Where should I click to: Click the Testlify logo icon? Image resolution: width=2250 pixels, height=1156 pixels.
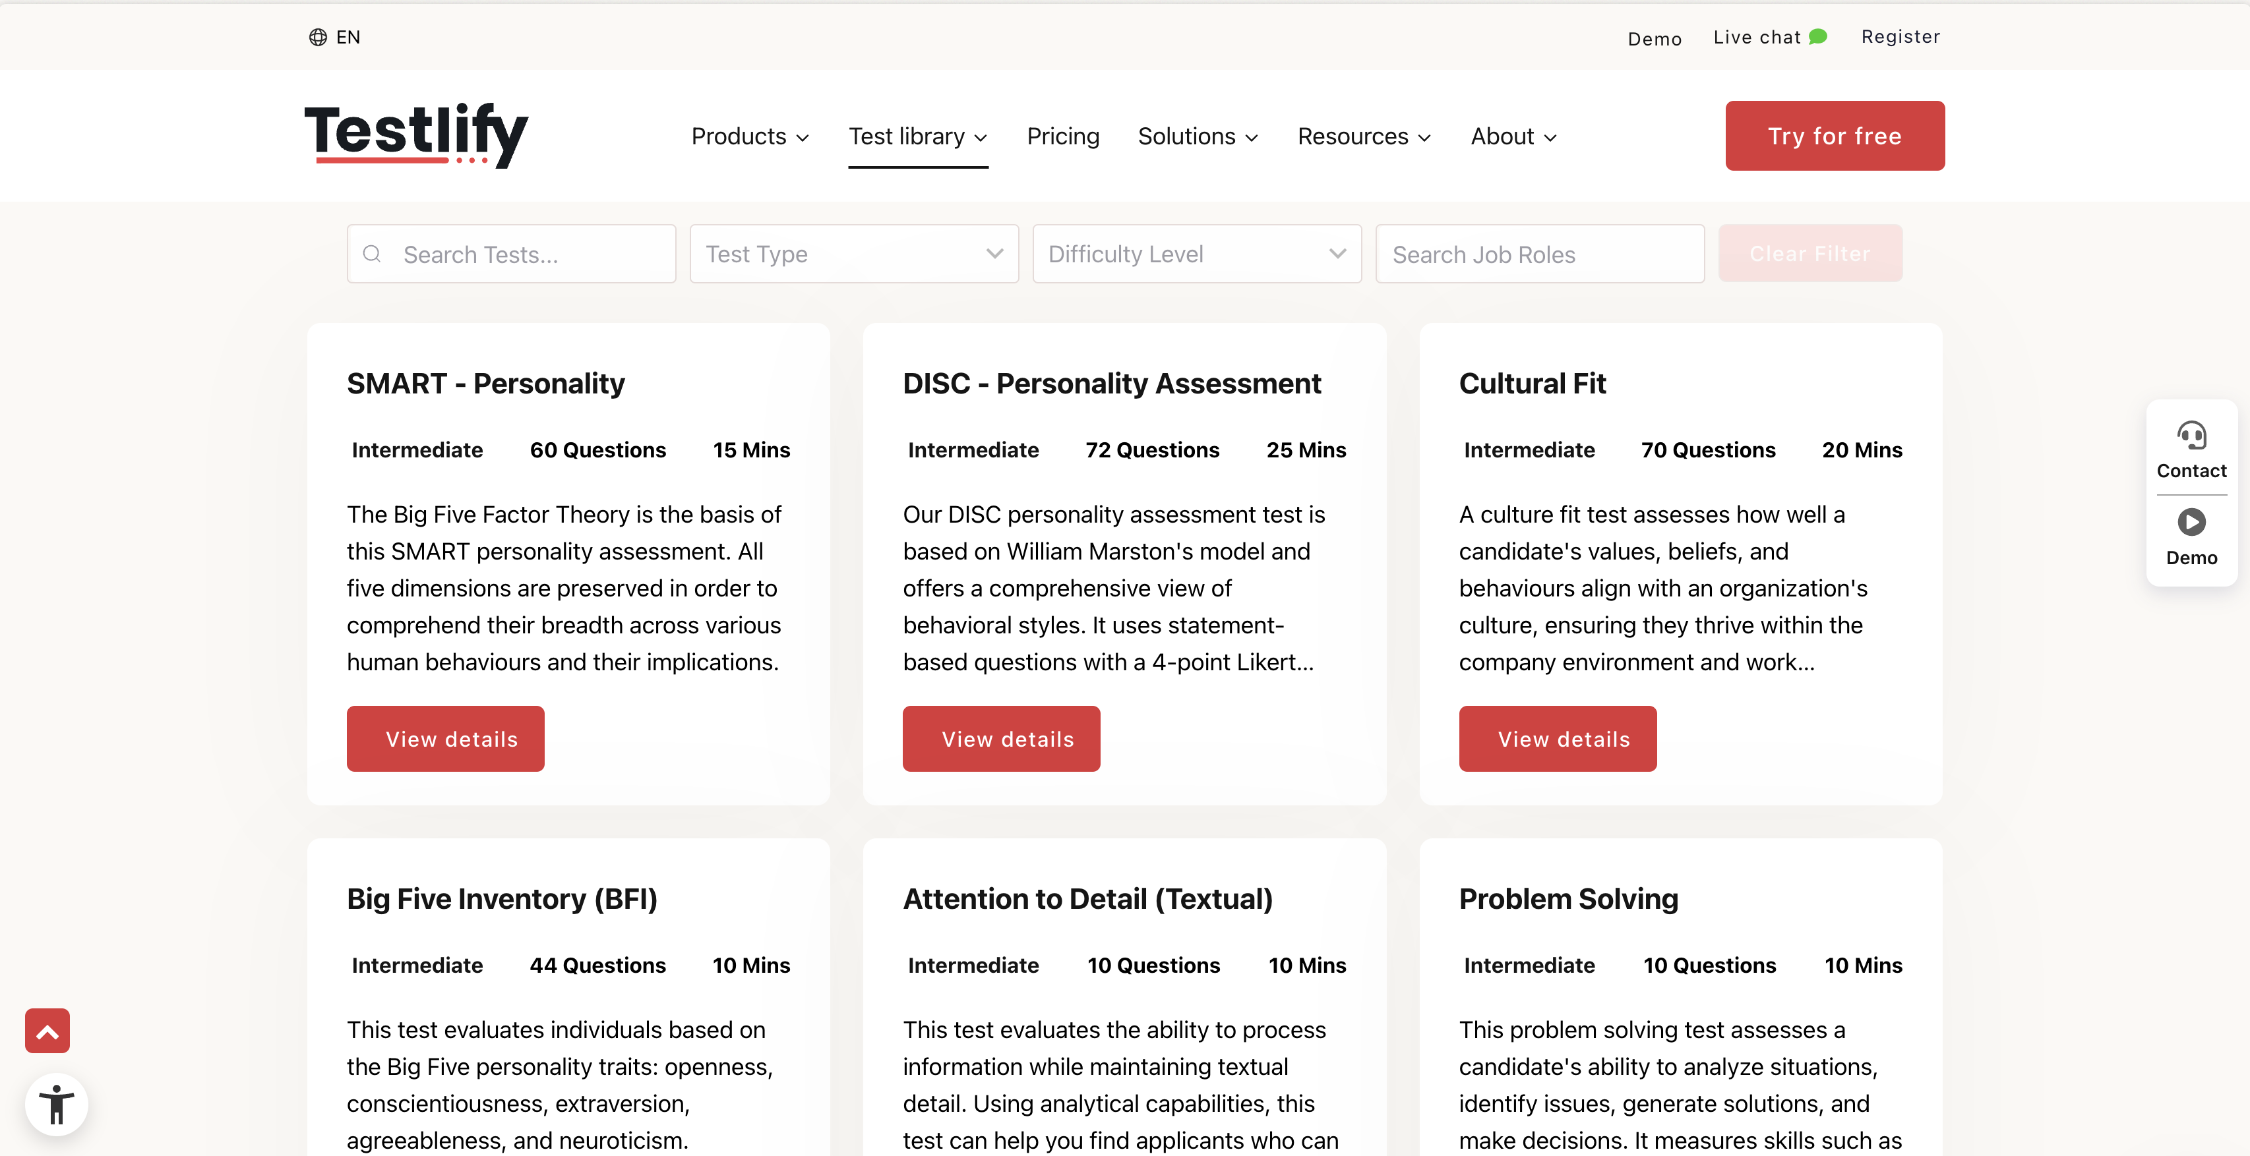(x=417, y=136)
